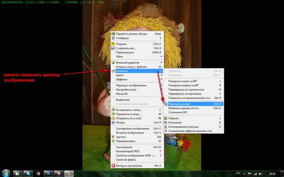Open the Action Center flag icon
The width and height of the screenshot is (284, 177).
[250, 174]
